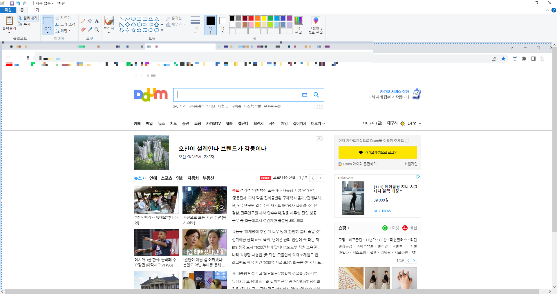This screenshot has height=294, width=557.
Task: Pick the yellow color swatch in palette
Action: [264, 18]
